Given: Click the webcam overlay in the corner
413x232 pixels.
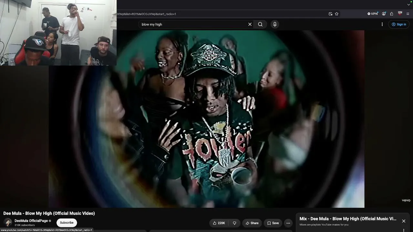Looking at the screenshot, I should [58, 33].
